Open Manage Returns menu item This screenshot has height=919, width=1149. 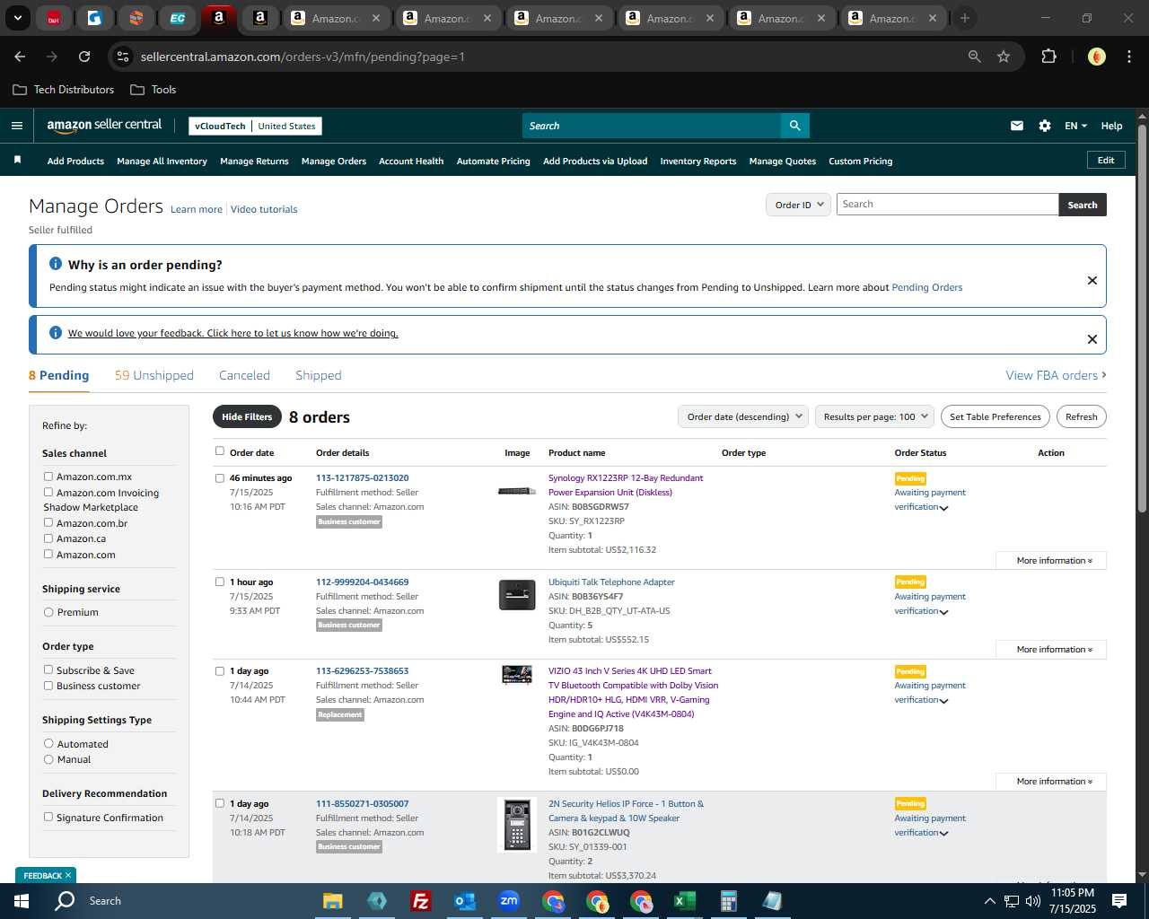tap(254, 161)
